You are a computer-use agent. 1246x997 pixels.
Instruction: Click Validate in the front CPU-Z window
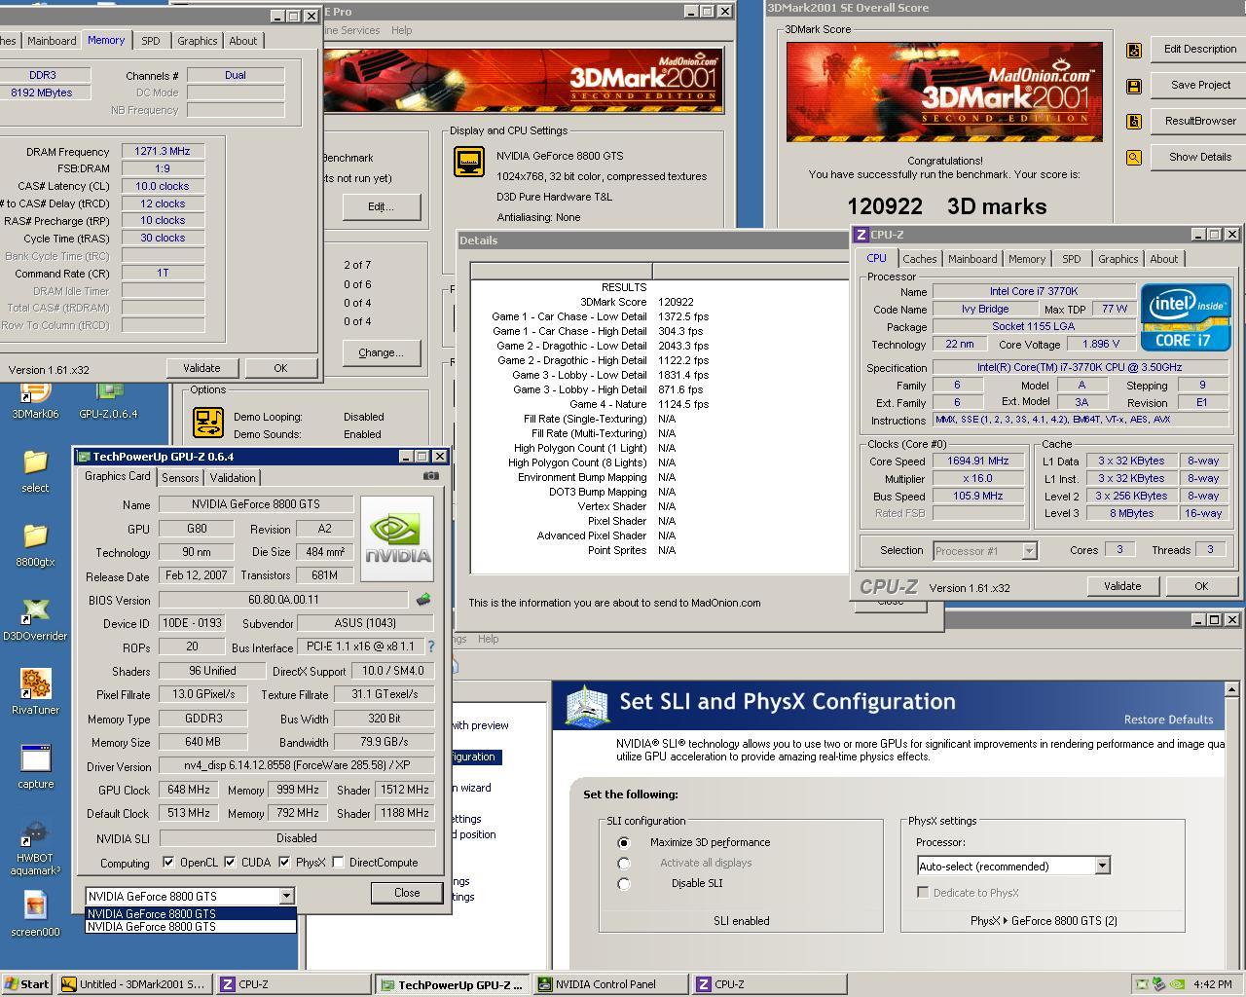(1122, 586)
